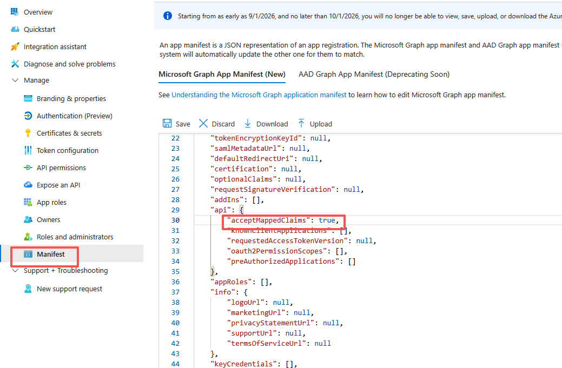The image size is (562, 368).
Task: Select Manifest in the sidebar
Action: pos(50,254)
